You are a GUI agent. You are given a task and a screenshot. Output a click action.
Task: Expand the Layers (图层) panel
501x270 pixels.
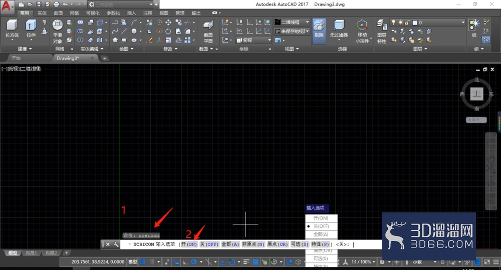click(420, 49)
